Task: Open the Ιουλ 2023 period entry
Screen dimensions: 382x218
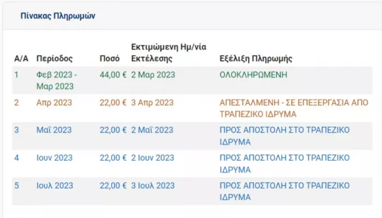Action: point(55,185)
